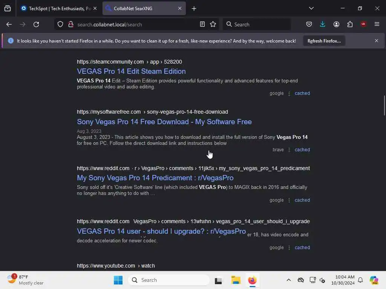Open a new tab
The width and height of the screenshot is (386, 289).
[x=194, y=9]
